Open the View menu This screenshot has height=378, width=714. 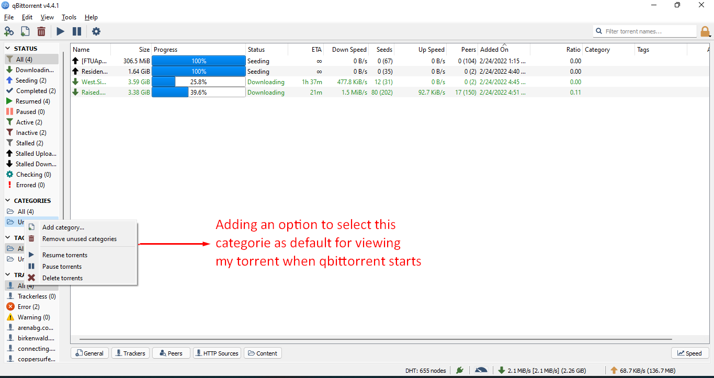pos(47,17)
